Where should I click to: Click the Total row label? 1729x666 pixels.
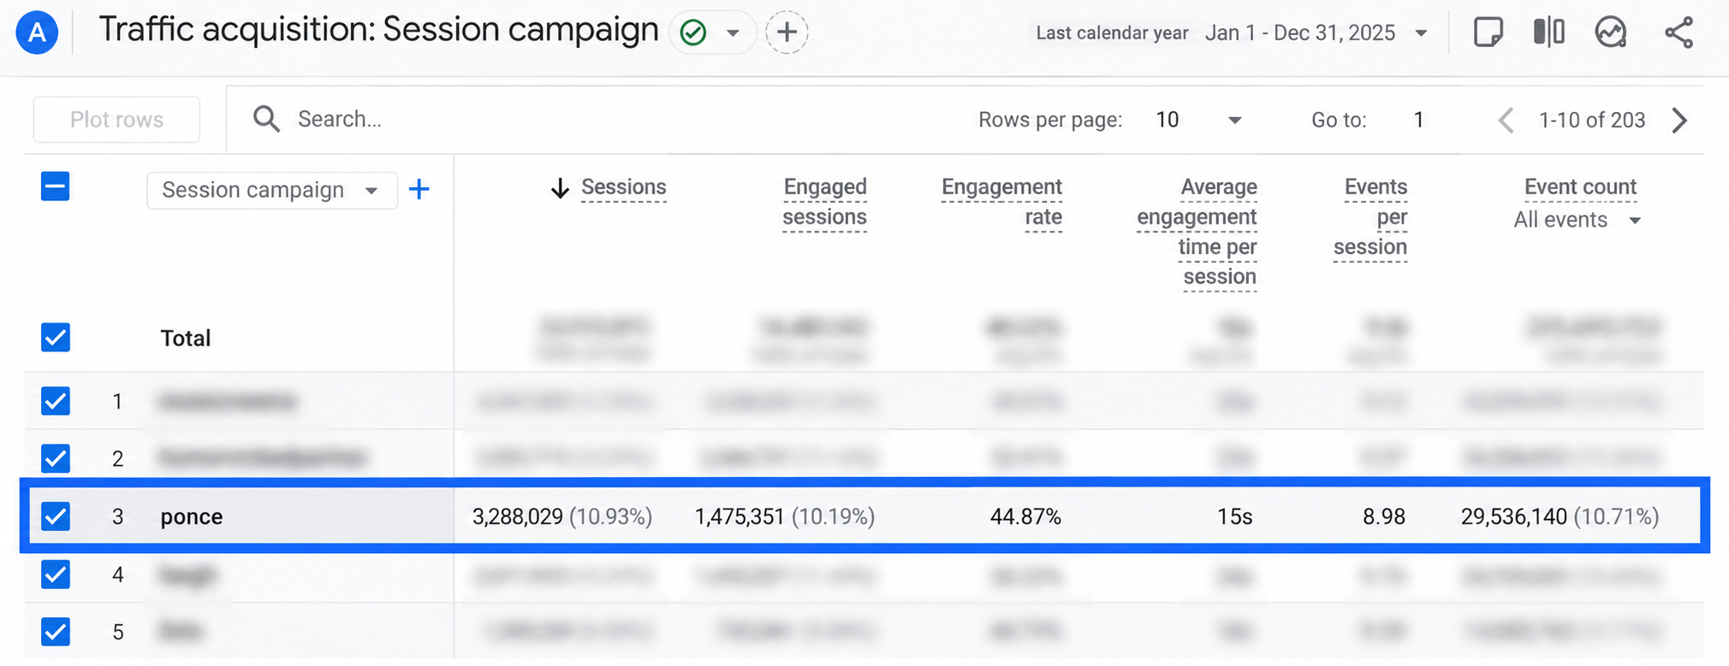click(x=186, y=338)
